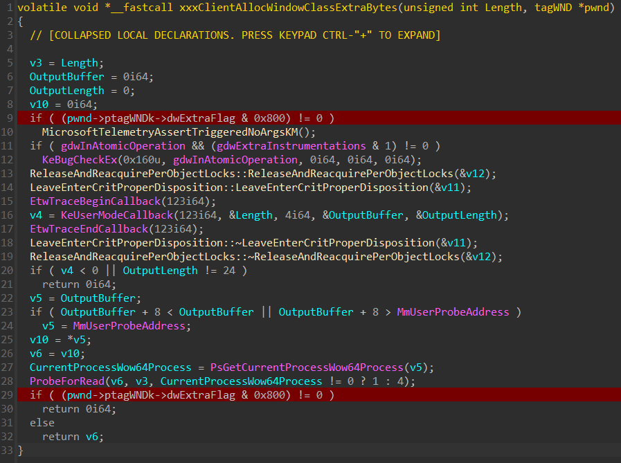Click 'v6 = v10;' on line 26
621x463 pixels.
(x=57, y=353)
